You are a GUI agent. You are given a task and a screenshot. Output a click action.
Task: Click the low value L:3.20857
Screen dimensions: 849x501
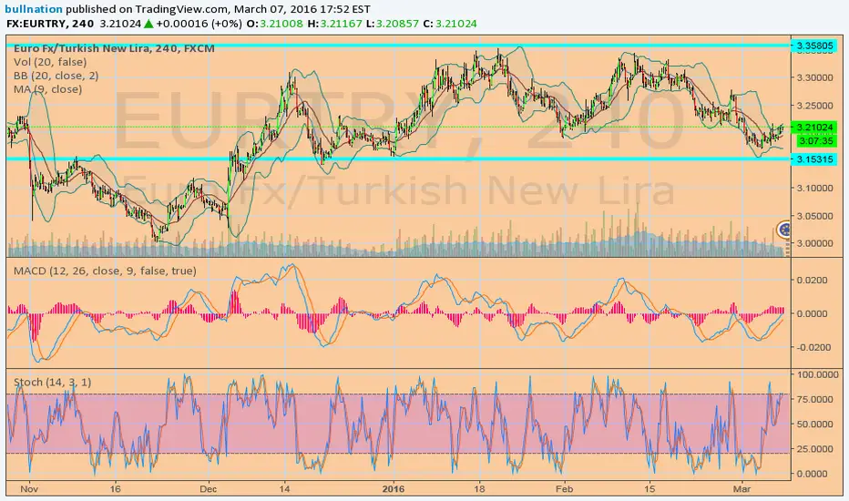pos(392,24)
